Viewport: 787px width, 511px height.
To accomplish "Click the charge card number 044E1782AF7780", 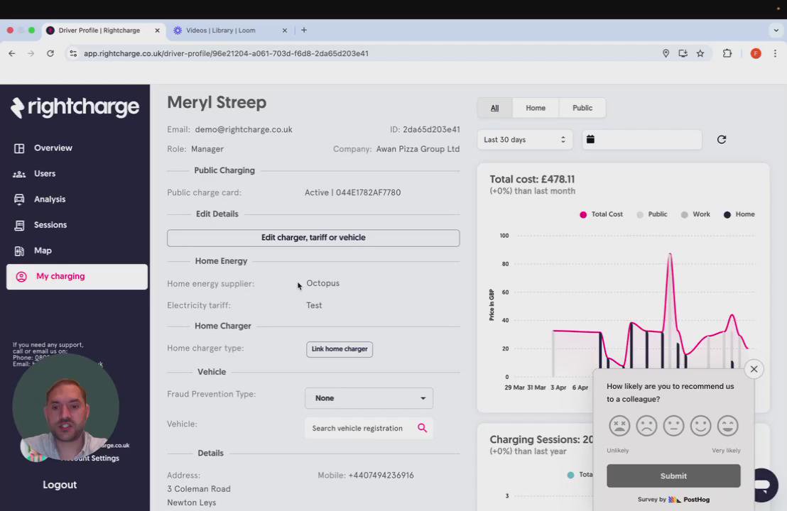I will coord(368,192).
